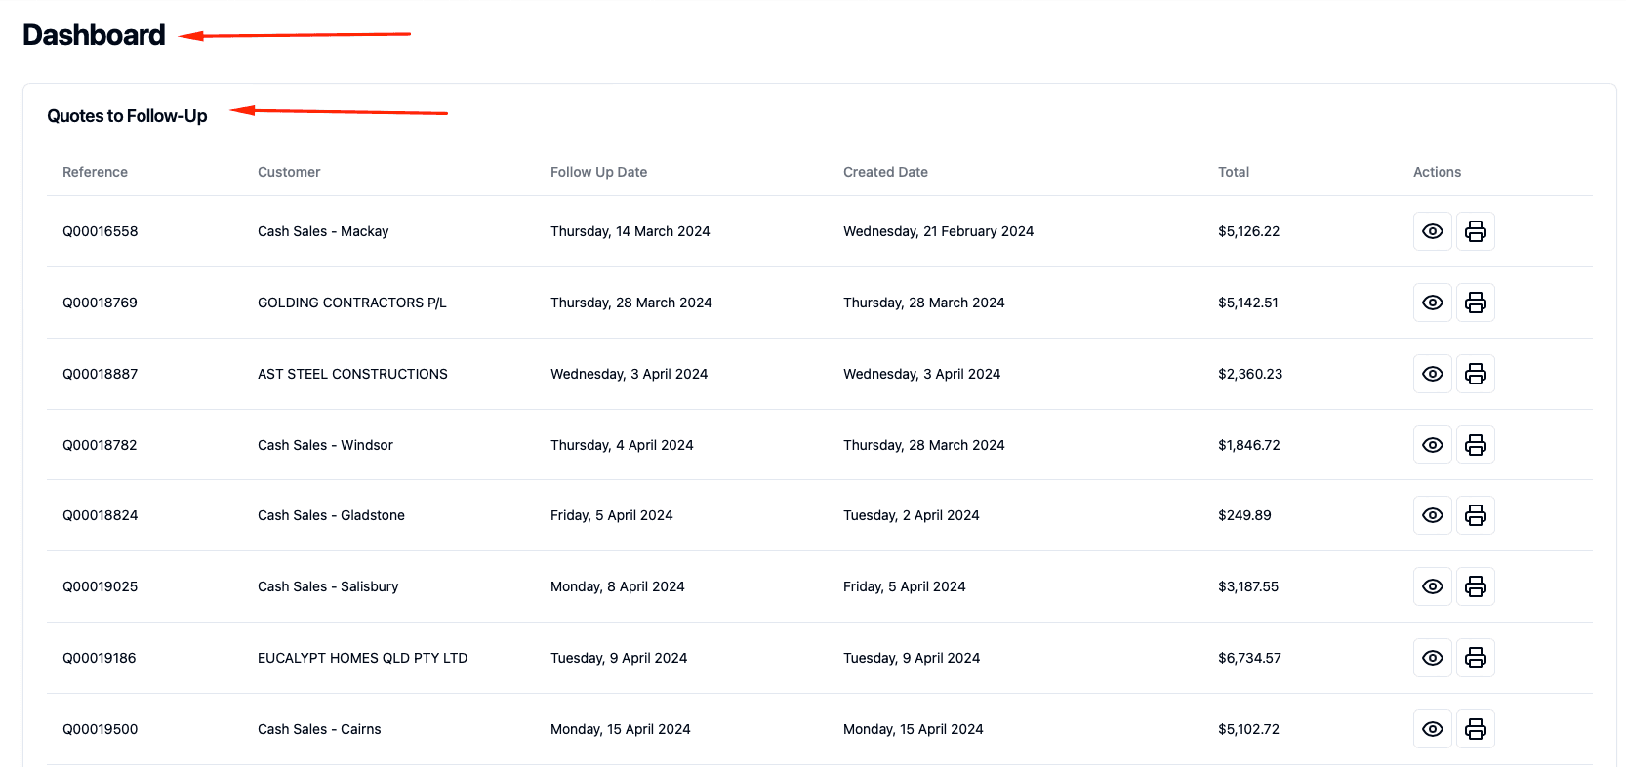1626x767 pixels.
Task: Click the EUCALYPT HOMES QLD PTY LTD customer name
Action: [362, 658]
